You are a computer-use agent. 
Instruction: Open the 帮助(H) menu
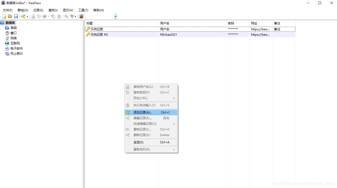tap(99, 10)
